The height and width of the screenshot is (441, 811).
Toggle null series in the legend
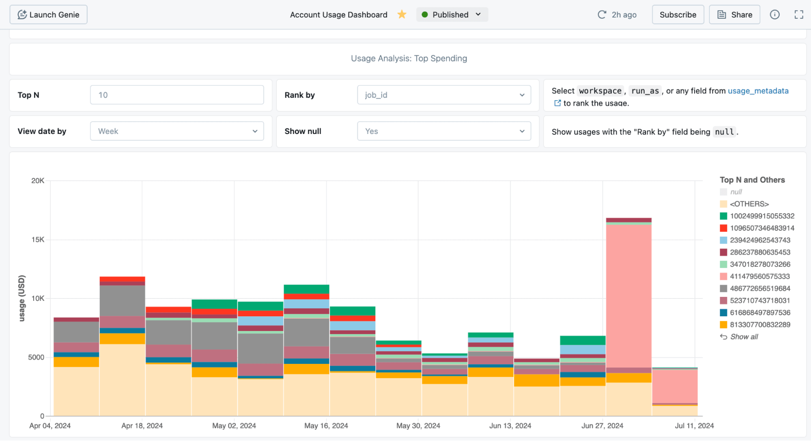(736, 192)
